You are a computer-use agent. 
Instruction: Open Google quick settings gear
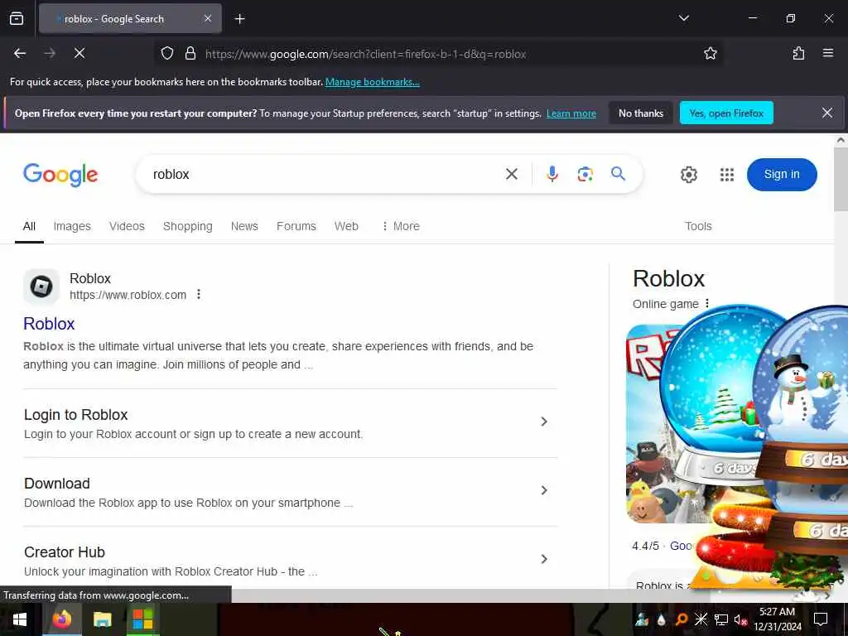[688, 175]
